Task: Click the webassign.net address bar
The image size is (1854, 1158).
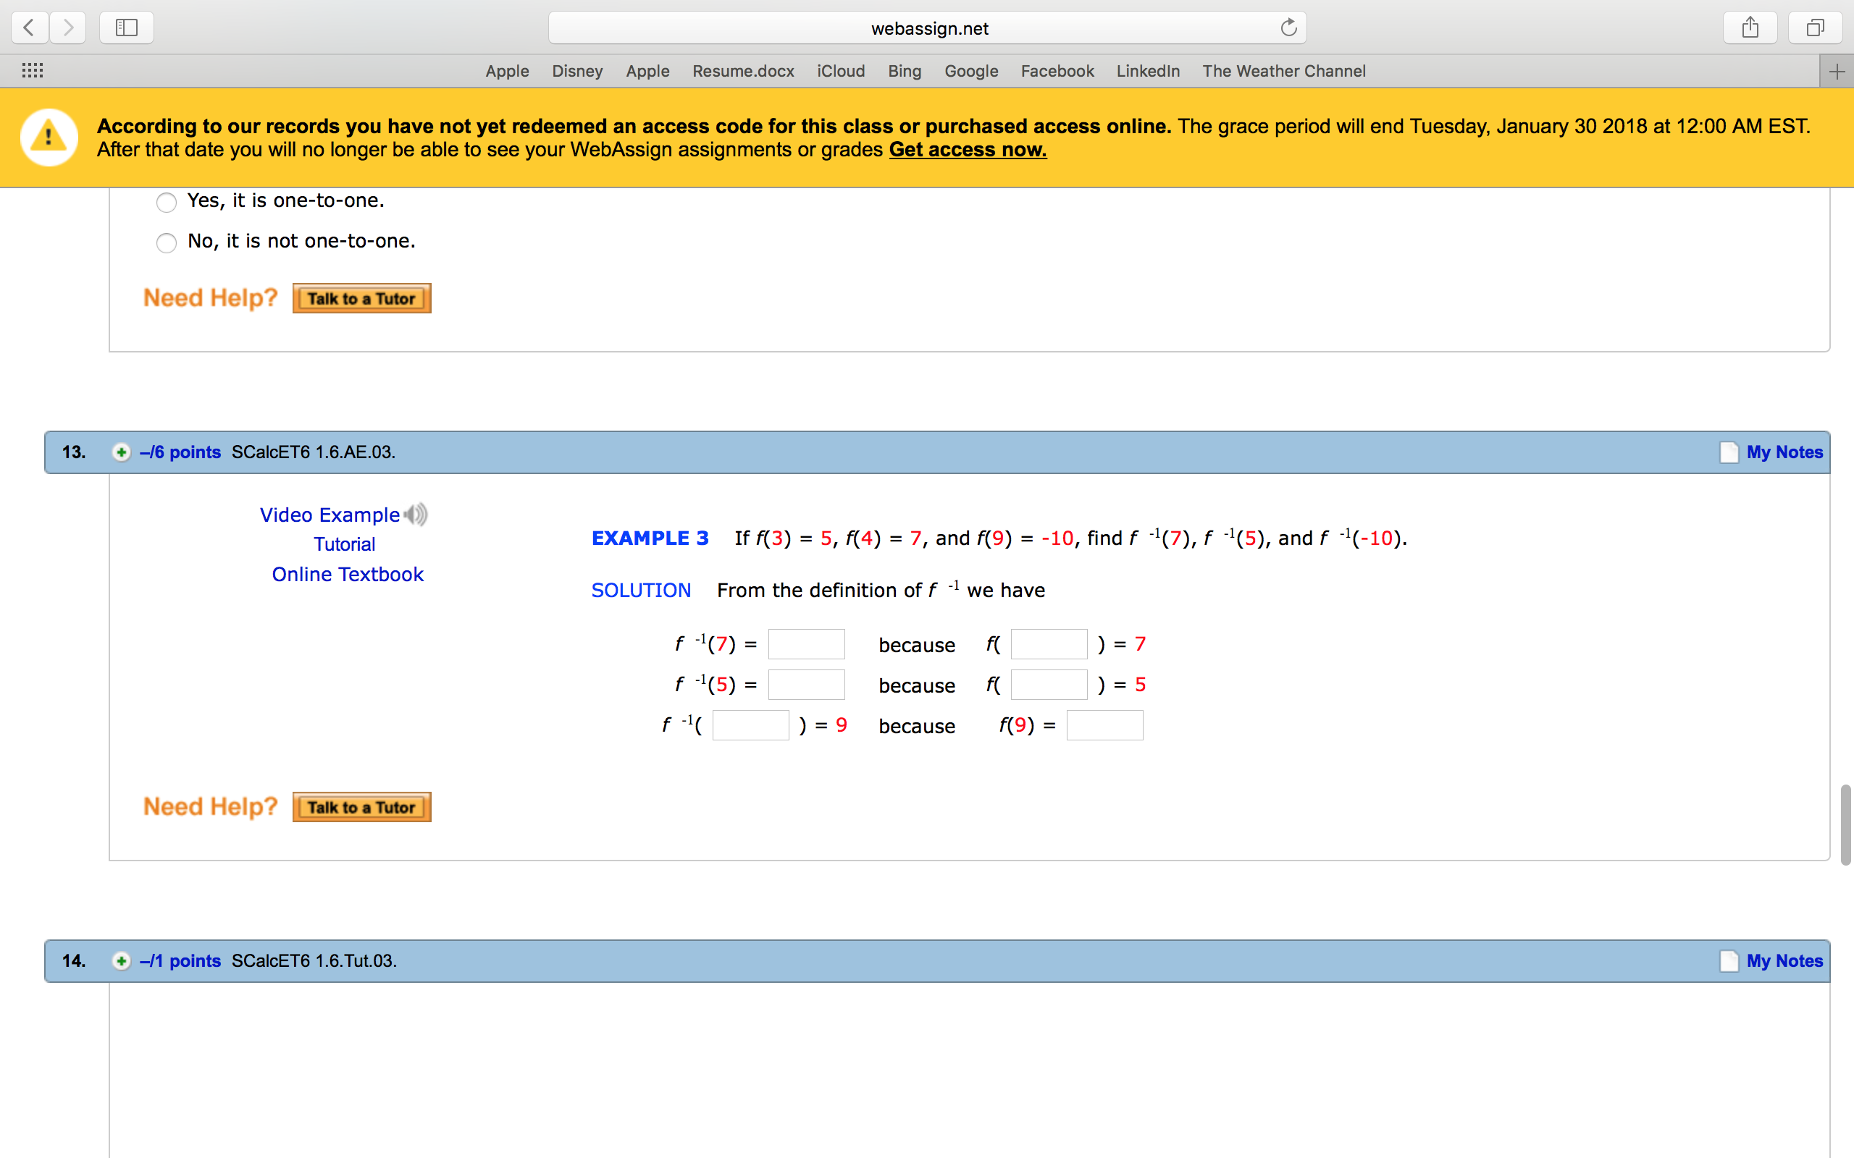Action: click(927, 28)
